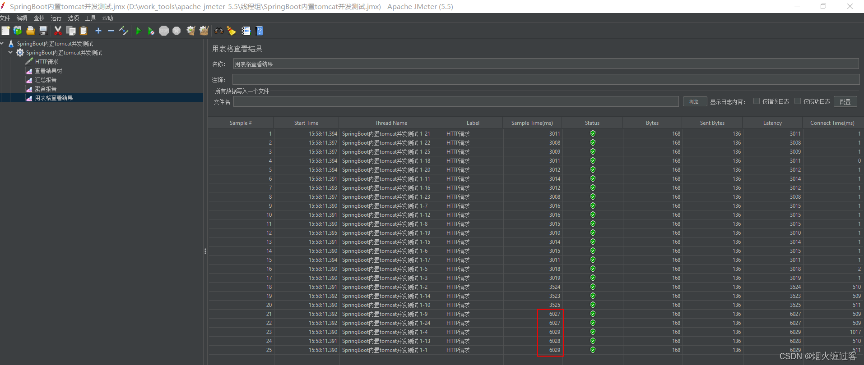Image resolution: width=864 pixels, height=365 pixels.
Task: Click the Cut scissors icon
Action: click(58, 31)
